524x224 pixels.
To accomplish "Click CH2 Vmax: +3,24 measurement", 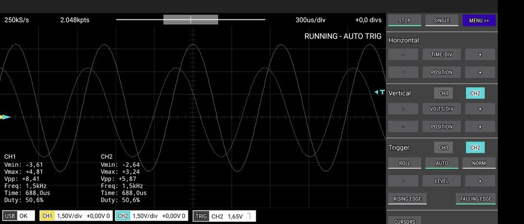I will point(120,172).
